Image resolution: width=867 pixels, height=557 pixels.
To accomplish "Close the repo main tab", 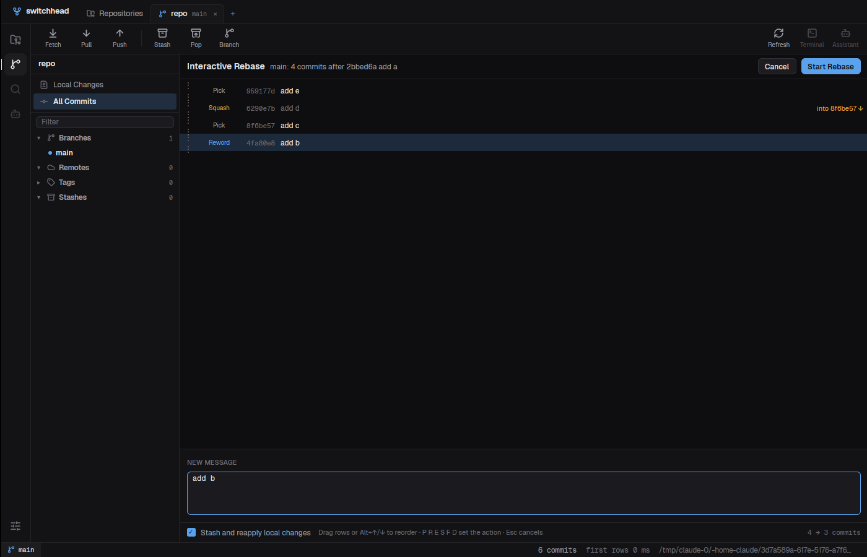I will point(216,14).
